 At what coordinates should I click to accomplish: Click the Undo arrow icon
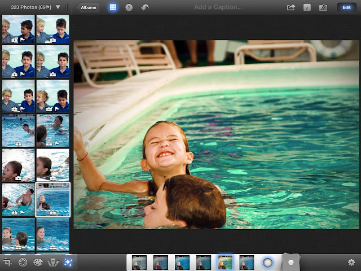click(x=145, y=7)
